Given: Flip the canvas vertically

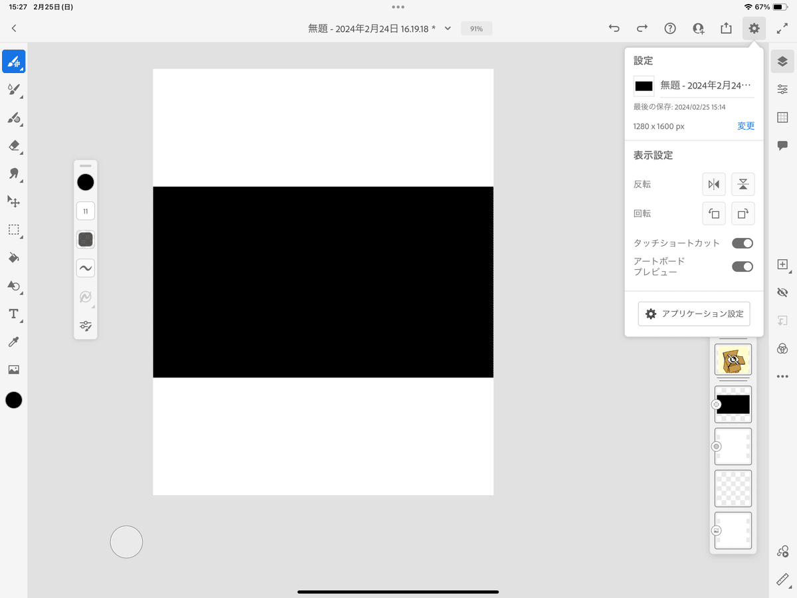Looking at the screenshot, I should coord(743,184).
